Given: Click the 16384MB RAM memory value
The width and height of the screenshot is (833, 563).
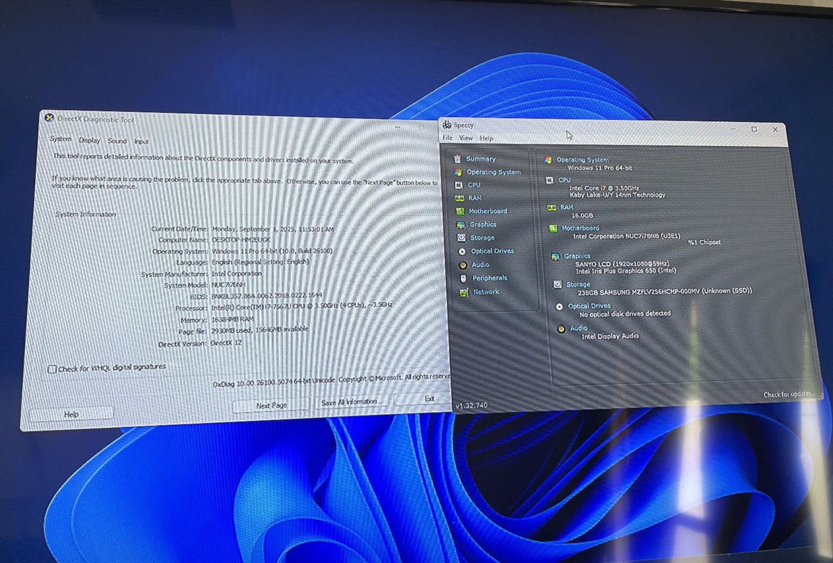Looking at the screenshot, I should click(x=232, y=319).
